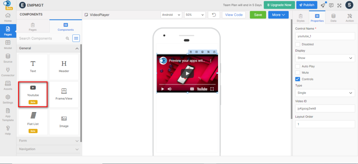Viewport: 358px width, 164px height.
Task: Open the Source section
Action: click(8, 59)
